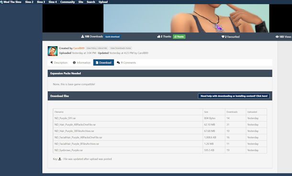The image size is (292, 176).
Task: Click the Quick download button
Action: click(112, 37)
